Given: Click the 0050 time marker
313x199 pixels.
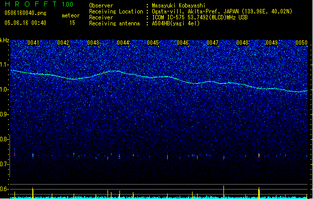Looking at the screenshot, I should 302,43.
